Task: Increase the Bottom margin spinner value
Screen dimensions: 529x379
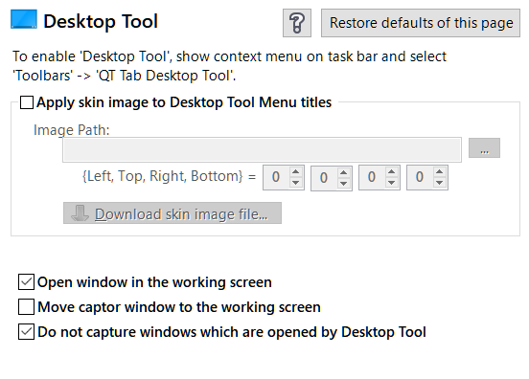Action: point(439,172)
